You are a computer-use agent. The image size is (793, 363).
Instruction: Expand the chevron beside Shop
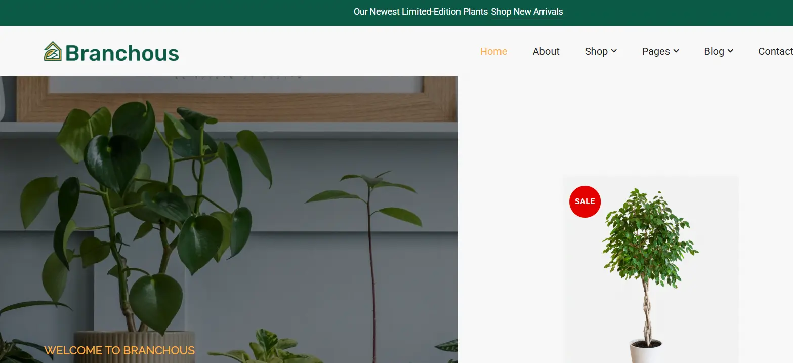[x=614, y=51]
